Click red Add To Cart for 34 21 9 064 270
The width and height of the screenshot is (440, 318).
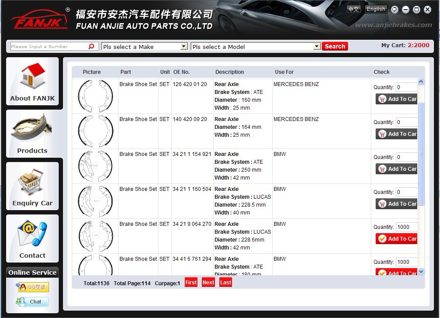(x=397, y=239)
